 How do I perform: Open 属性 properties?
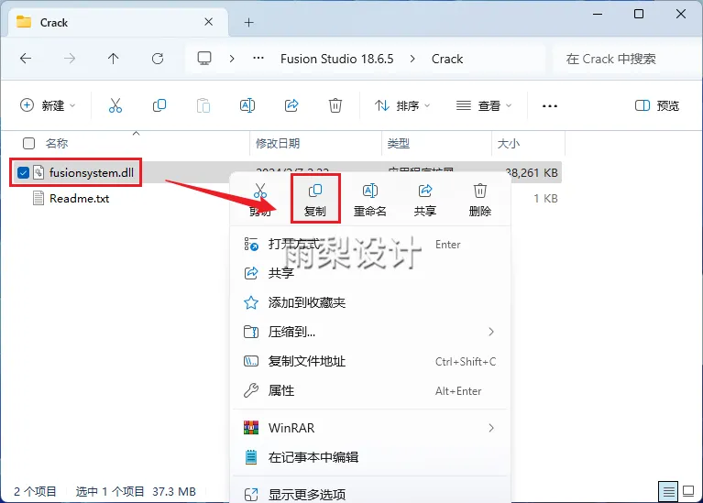tap(370, 391)
